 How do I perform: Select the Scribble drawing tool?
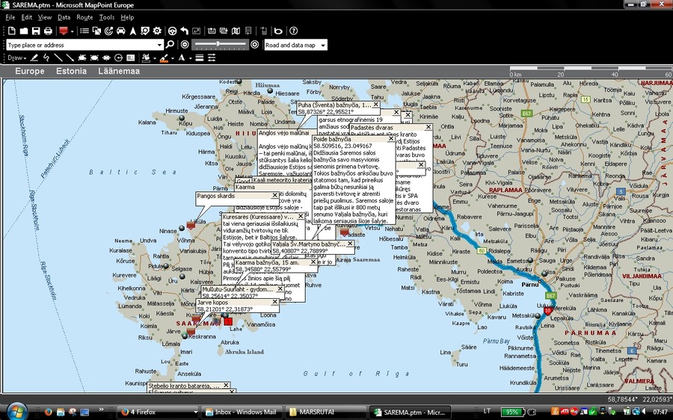point(46,58)
